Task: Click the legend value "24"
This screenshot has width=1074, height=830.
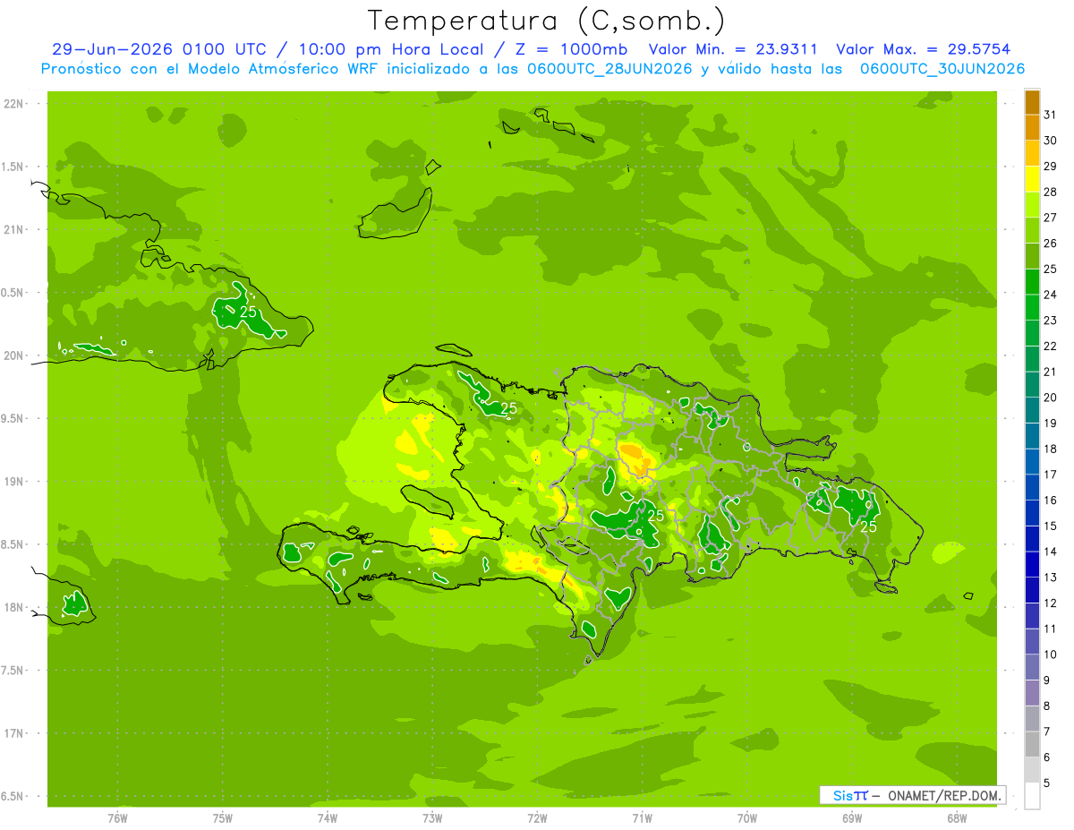Action: pyautogui.click(x=1051, y=295)
